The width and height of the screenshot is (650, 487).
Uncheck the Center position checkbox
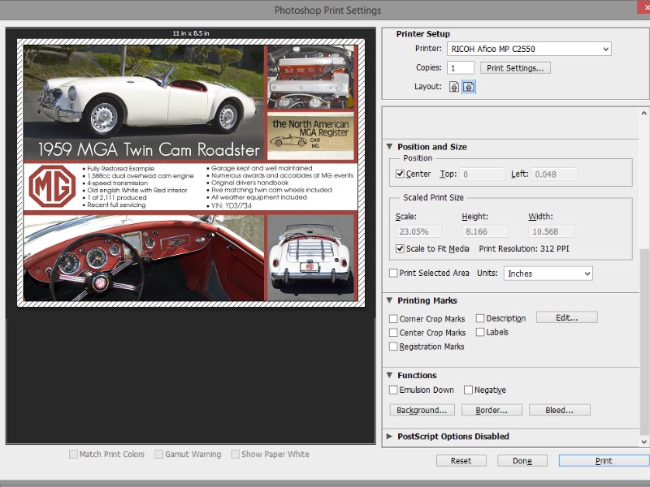point(400,174)
